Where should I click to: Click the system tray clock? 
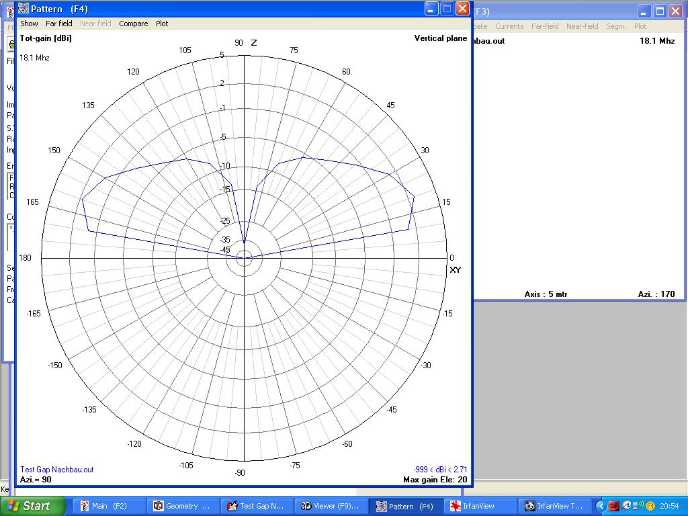pyautogui.click(x=669, y=506)
